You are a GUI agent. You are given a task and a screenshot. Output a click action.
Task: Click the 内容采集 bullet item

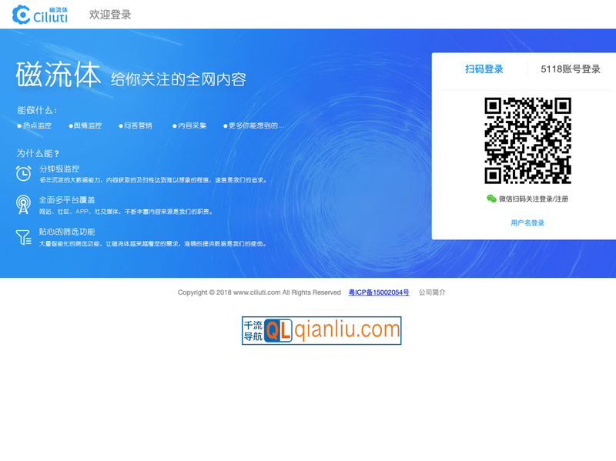click(x=191, y=125)
